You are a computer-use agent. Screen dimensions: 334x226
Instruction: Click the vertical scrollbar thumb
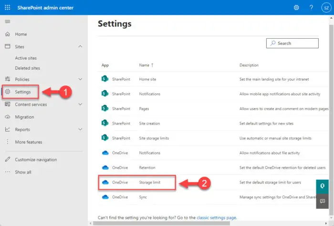(x=331, y=119)
